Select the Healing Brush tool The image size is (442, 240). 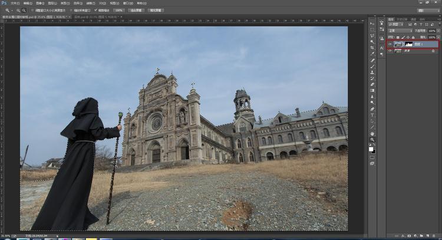click(372, 60)
